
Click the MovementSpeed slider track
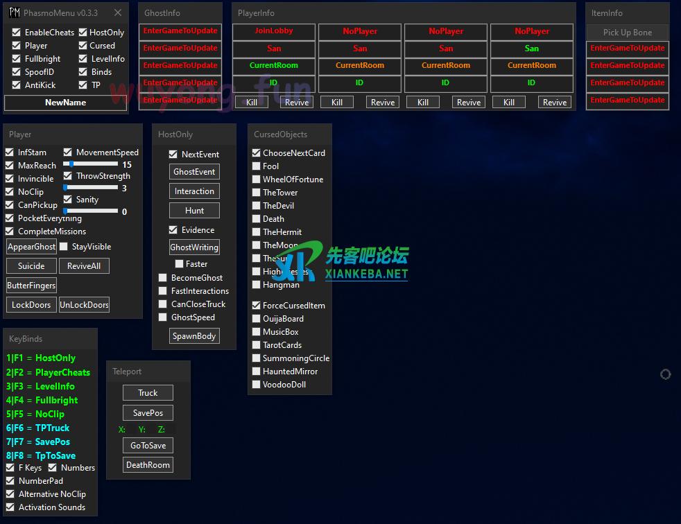click(91, 164)
